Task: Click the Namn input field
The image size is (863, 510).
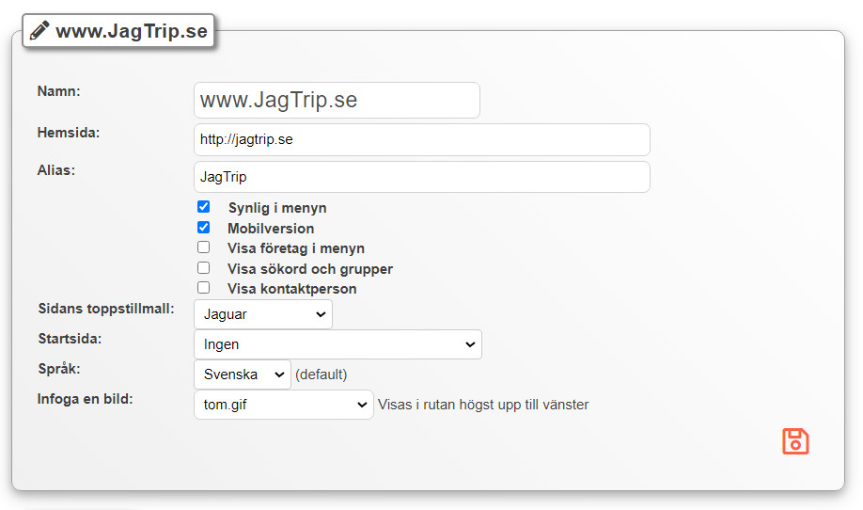Action: pos(337,101)
